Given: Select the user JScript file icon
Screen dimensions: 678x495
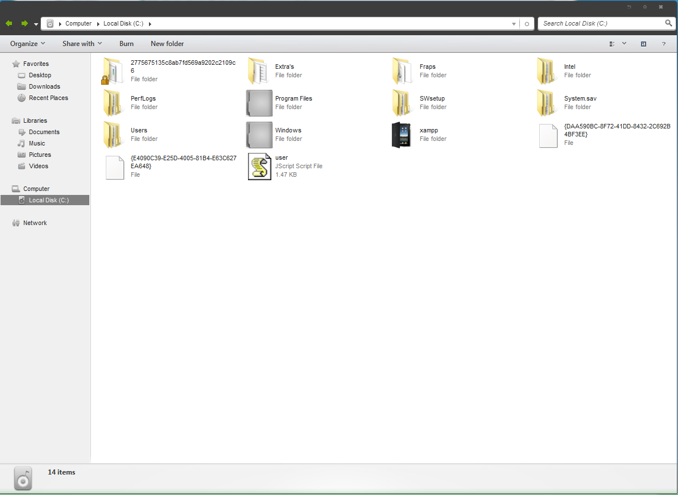Looking at the screenshot, I should point(259,167).
